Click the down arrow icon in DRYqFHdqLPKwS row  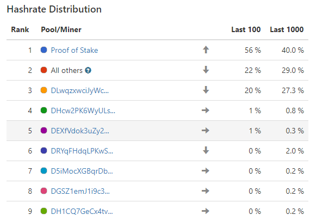[206, 151]
